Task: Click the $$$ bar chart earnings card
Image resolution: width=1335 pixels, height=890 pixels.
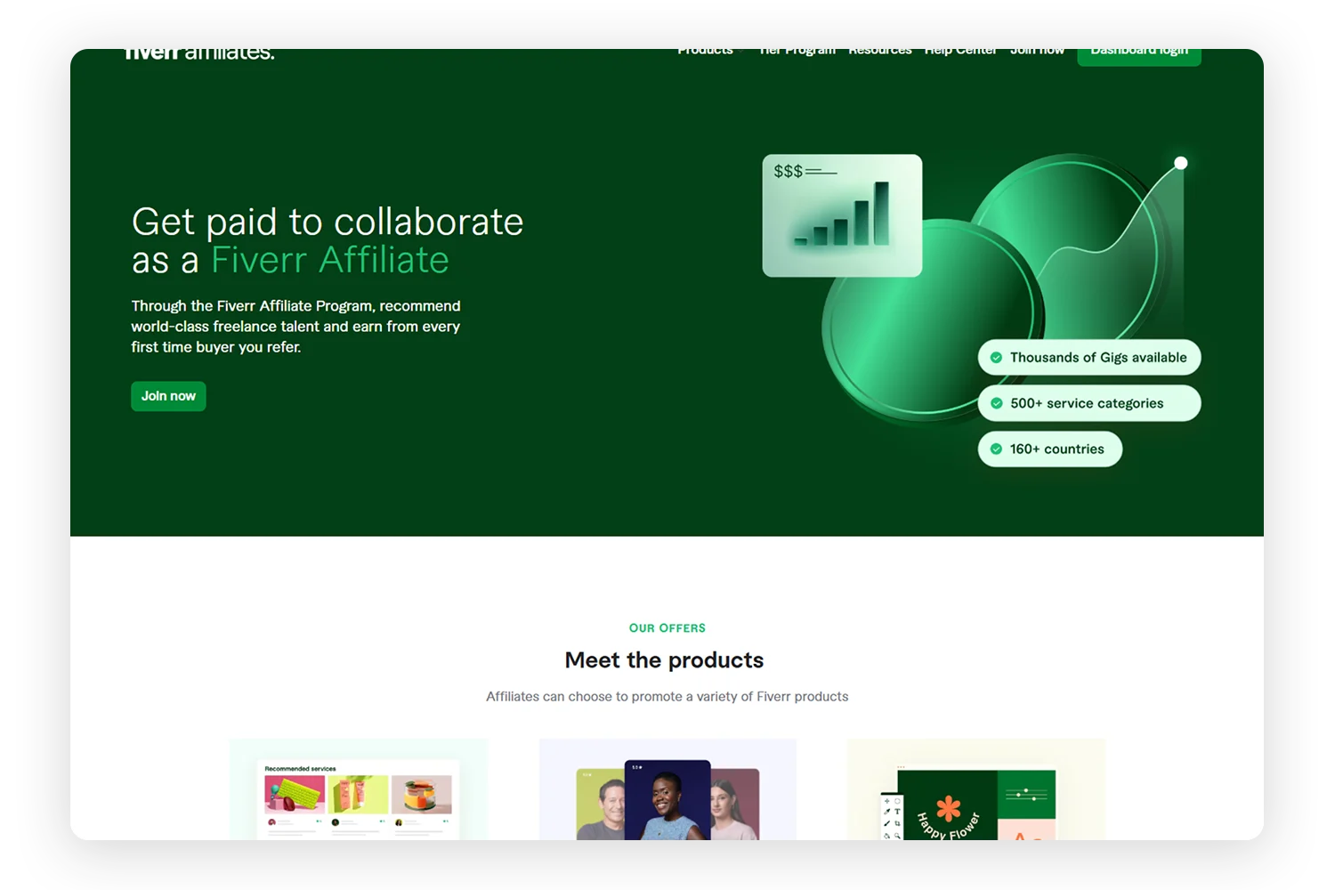Action: [x=842, y=215]
